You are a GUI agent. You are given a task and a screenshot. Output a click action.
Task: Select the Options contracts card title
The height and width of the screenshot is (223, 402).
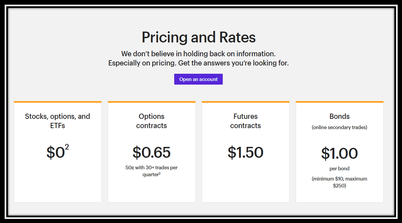click(x=151, y=121)
